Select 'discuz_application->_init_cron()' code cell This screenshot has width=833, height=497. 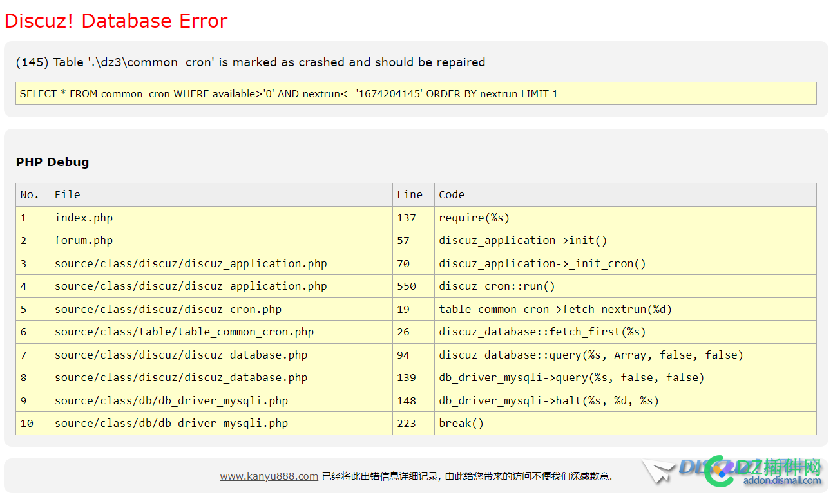[626, 263]
